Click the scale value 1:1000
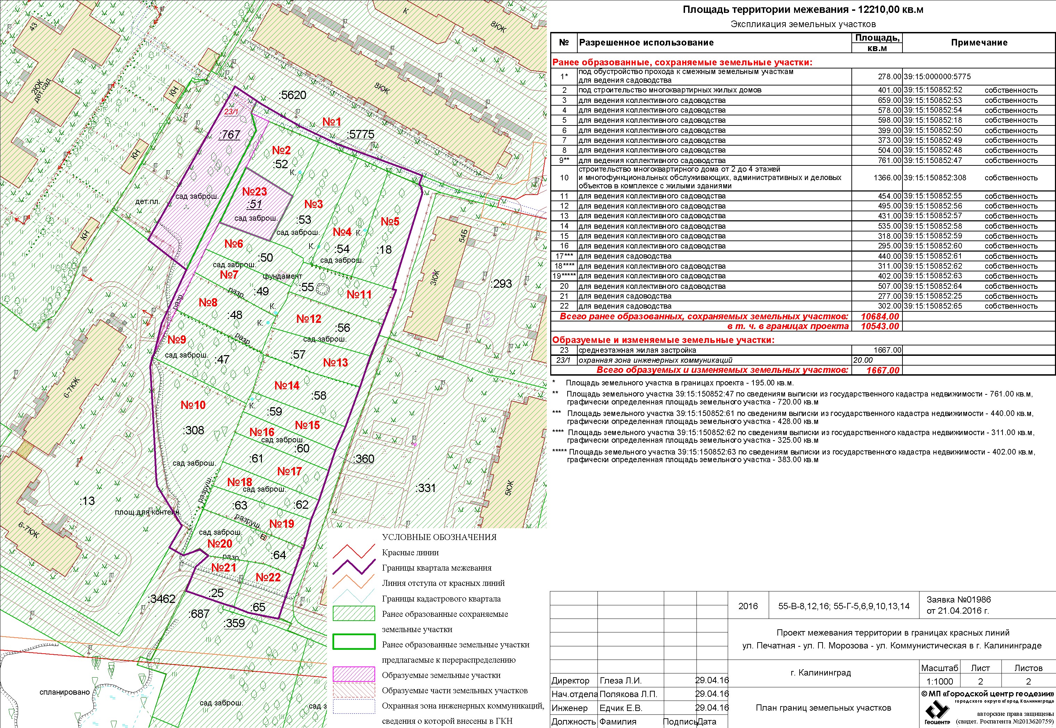This screenshot has height=728, width=1056. click(x=940, y=681)
